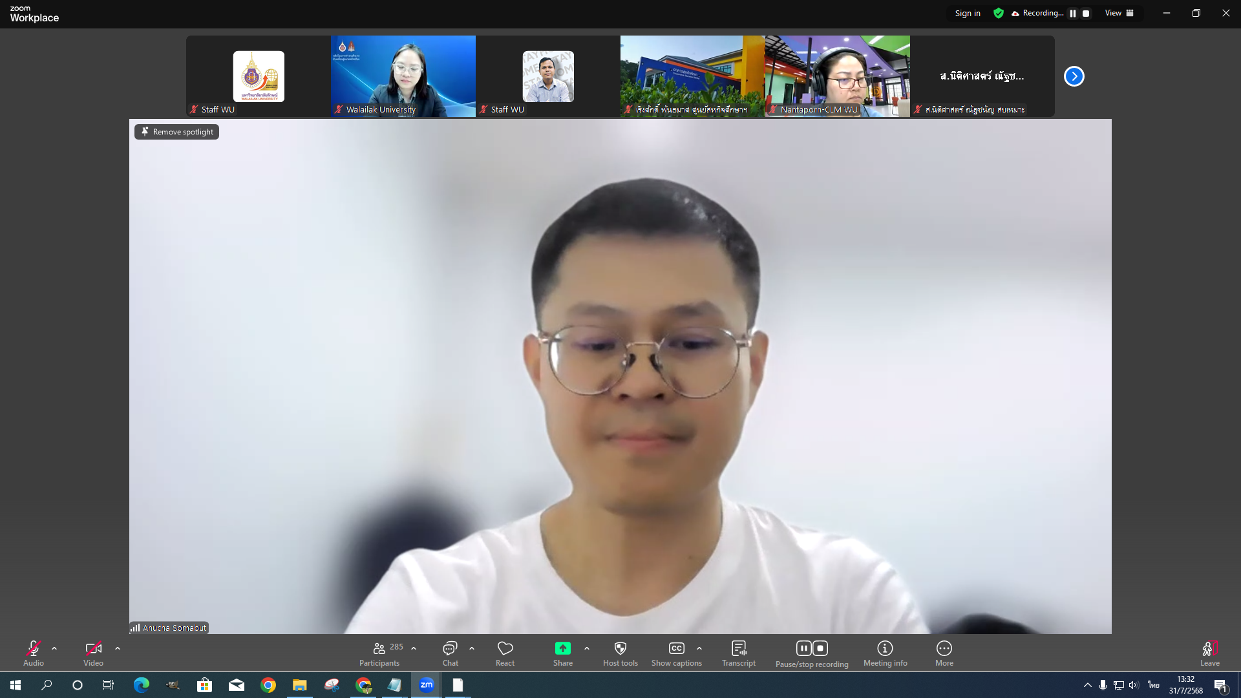Open the Transcript icon
The image size is (1241, 698).
[739, 648]
